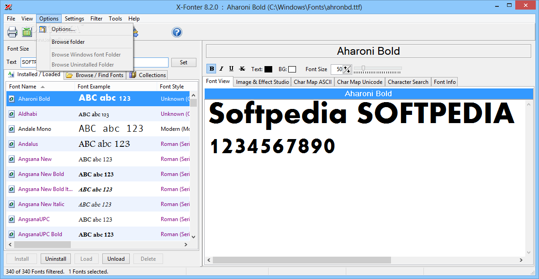The image size is (539, 279).
Task: Open the Char Map Unicode tab
Action: (359, 82)
